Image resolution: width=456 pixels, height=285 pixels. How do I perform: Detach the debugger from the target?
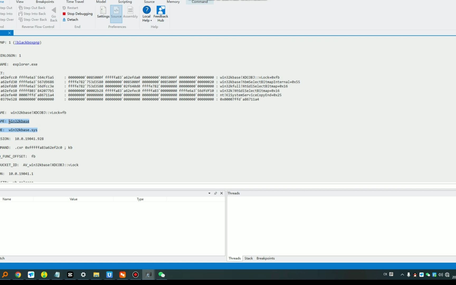pyautogui.click(x=70, y=20)
